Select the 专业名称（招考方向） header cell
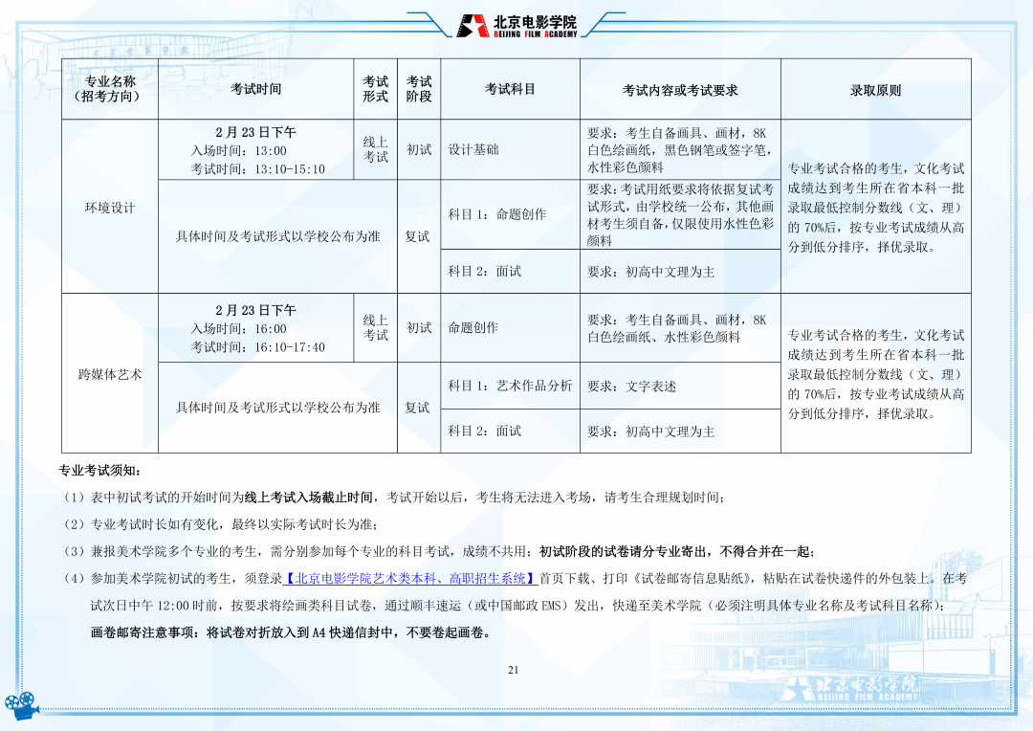 coord(110,89)
